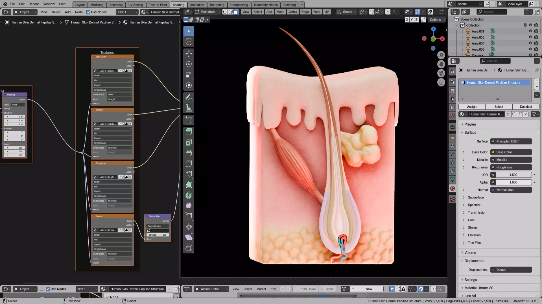Collapse the Surface panel
Screen dimensions: 542x304
[x=470, y=133]
